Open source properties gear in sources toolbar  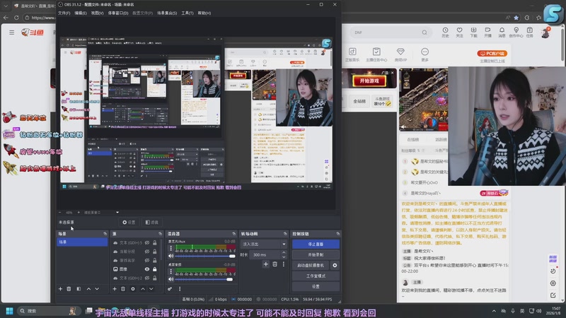(x=133, y=289)
